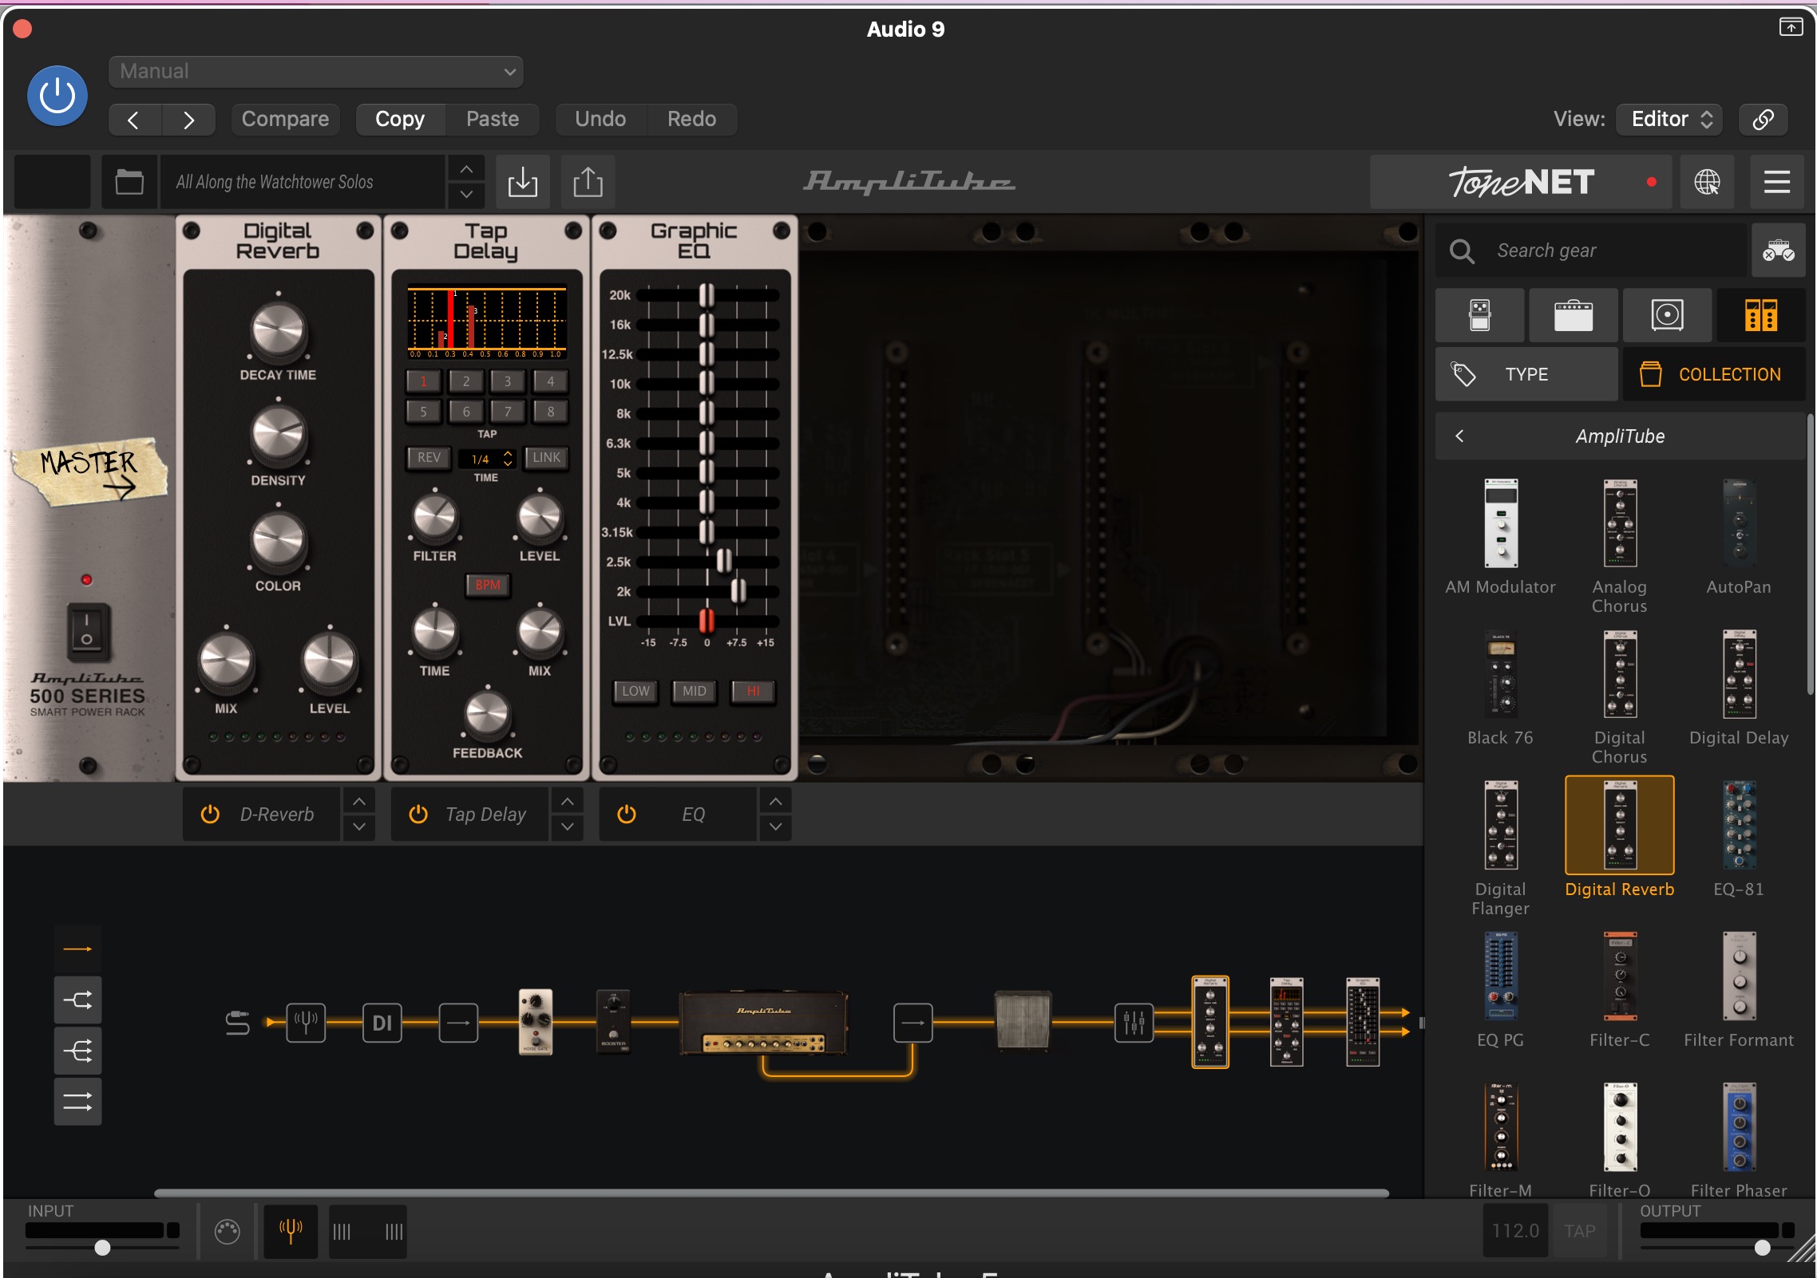
Task: Go to next setting arrow
Action: click(189, 120)
